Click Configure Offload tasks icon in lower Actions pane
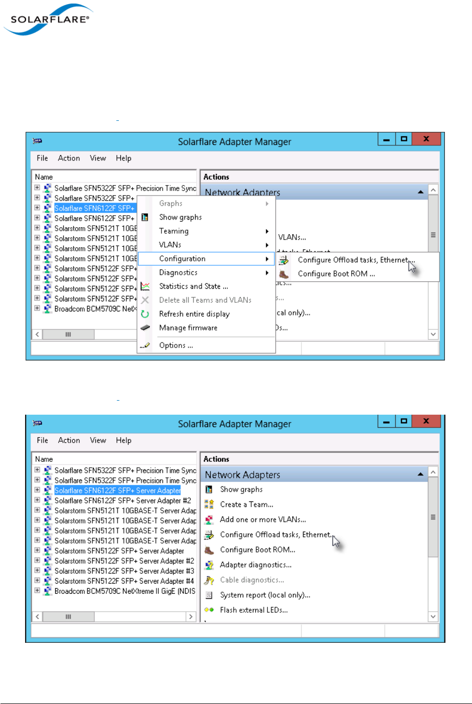The height and width of the screenshot is (704, 472). point(209,535)
